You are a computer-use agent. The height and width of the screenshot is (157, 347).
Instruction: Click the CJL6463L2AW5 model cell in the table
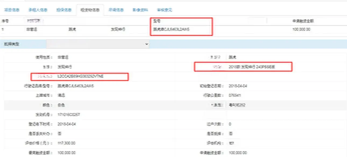click(171, 30)
